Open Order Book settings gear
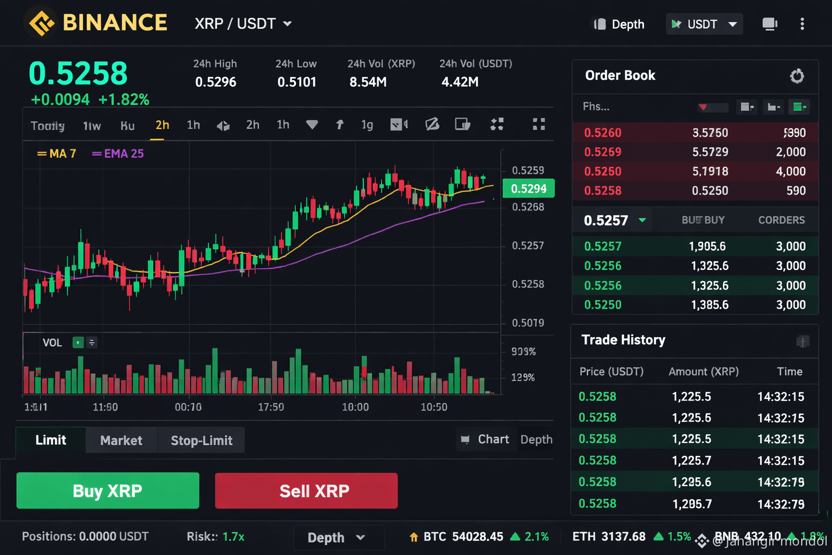832x555 pixels. 797,76
